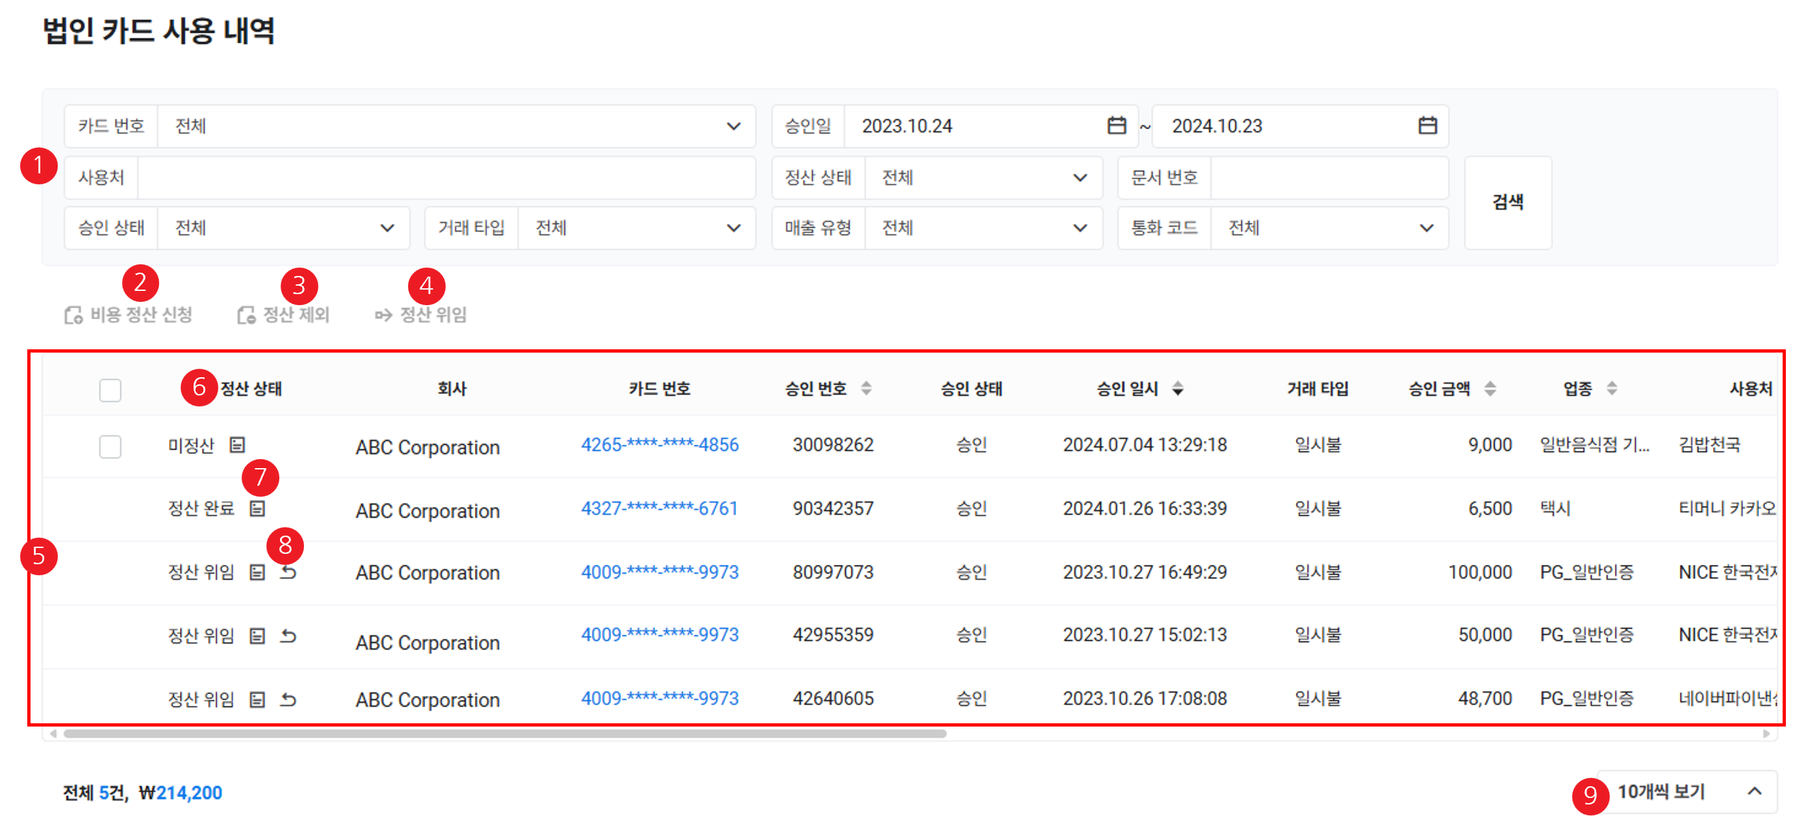
Task: Open the end date calendar picker icon
Action: point(1427,126)
